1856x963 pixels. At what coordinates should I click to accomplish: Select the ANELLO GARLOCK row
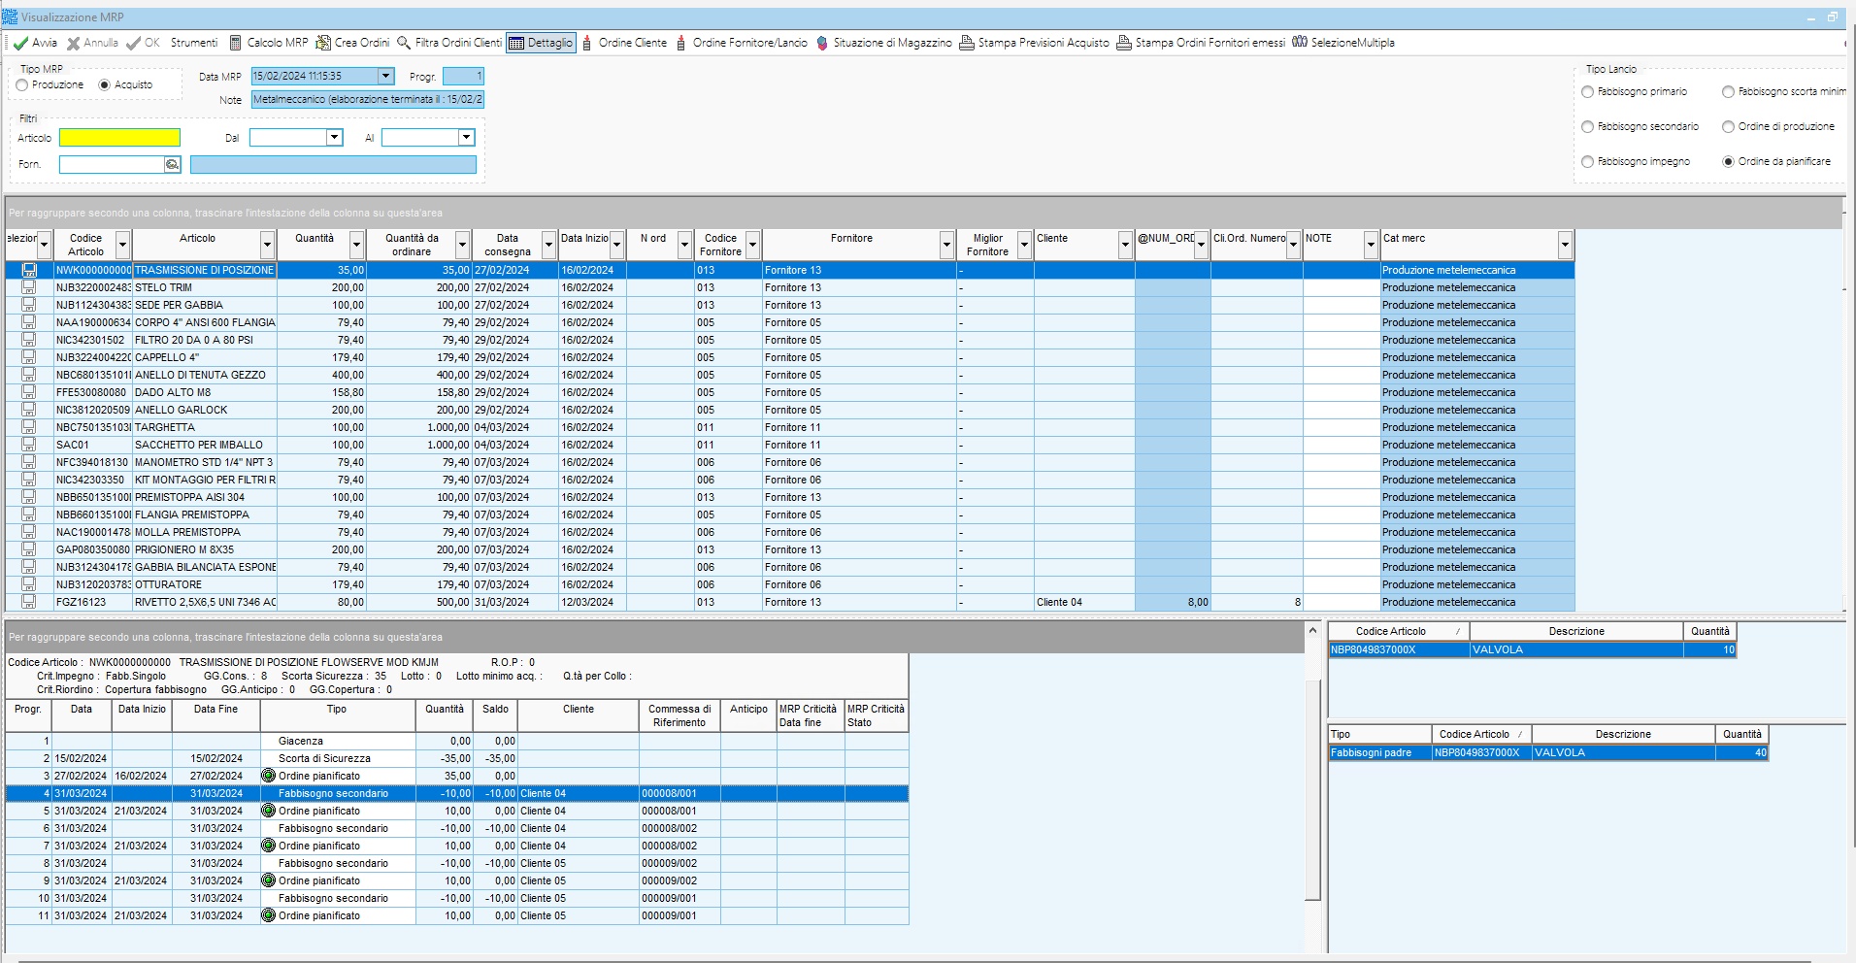789,410
